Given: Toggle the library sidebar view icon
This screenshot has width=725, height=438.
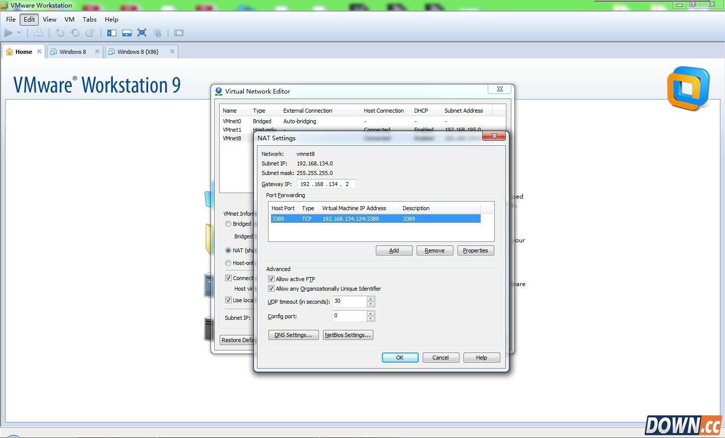Looking at the screenshot, I should pyautogui.click(x=112, y=33).
